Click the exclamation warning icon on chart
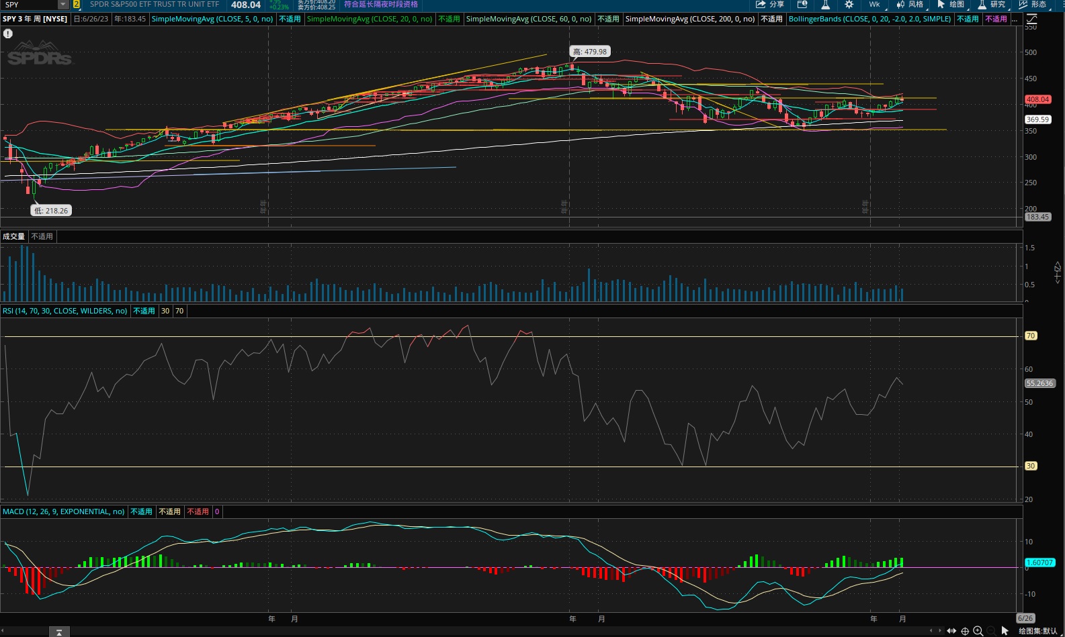Screen dimensions: 1065x637 tap(8, 34)
